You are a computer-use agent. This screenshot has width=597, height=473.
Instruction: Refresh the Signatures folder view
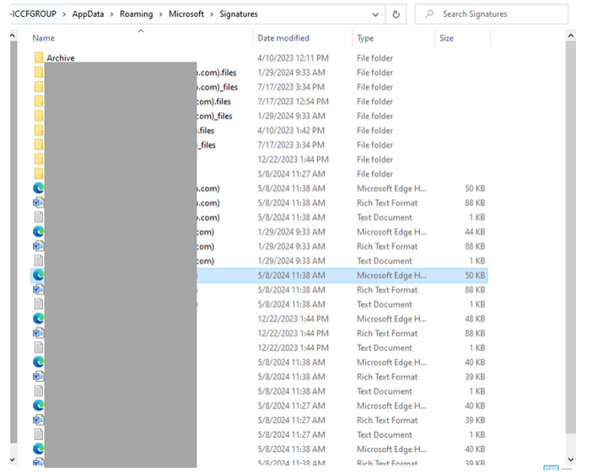tap(396, 14)
